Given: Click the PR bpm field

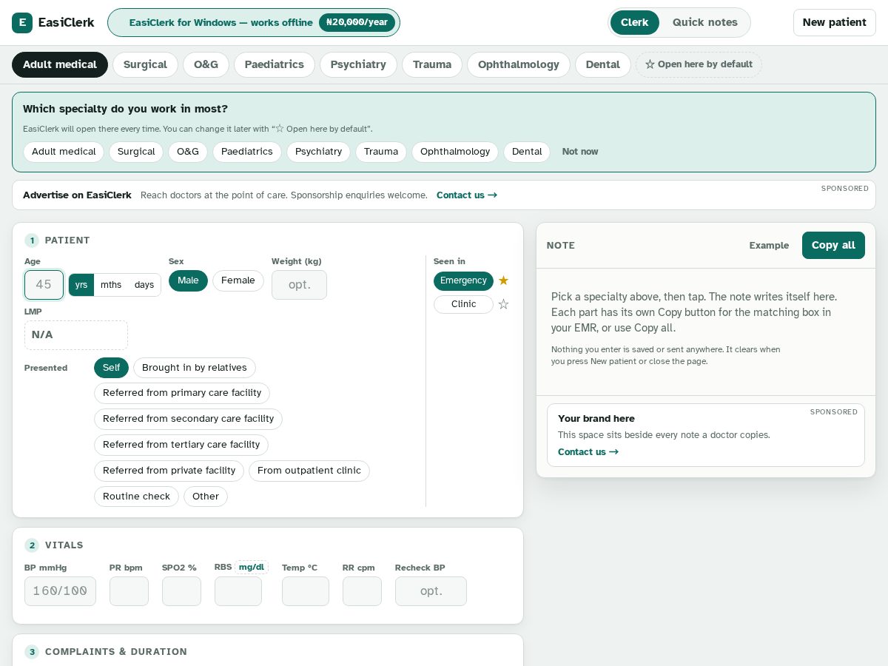Looking at the screenshot, I should [129, 591].
